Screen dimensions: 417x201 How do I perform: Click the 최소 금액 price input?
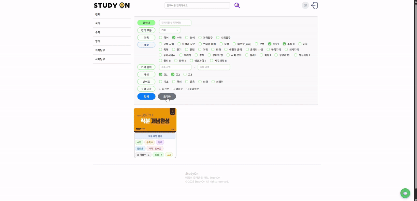175,67
